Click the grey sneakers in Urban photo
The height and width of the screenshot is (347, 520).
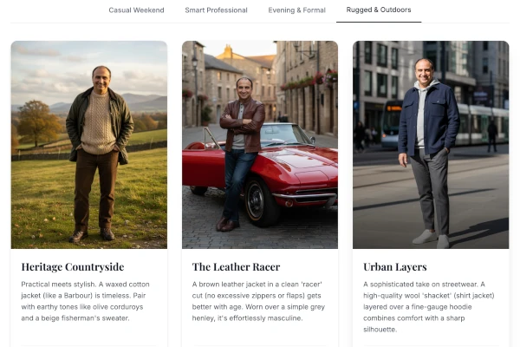click(431, 239)
